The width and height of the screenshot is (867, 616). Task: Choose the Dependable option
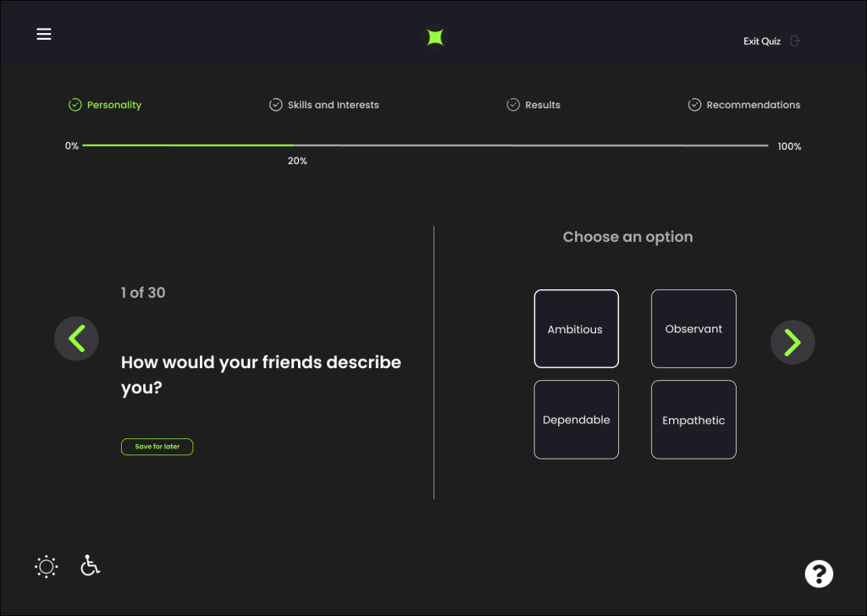tap(576, 420)
